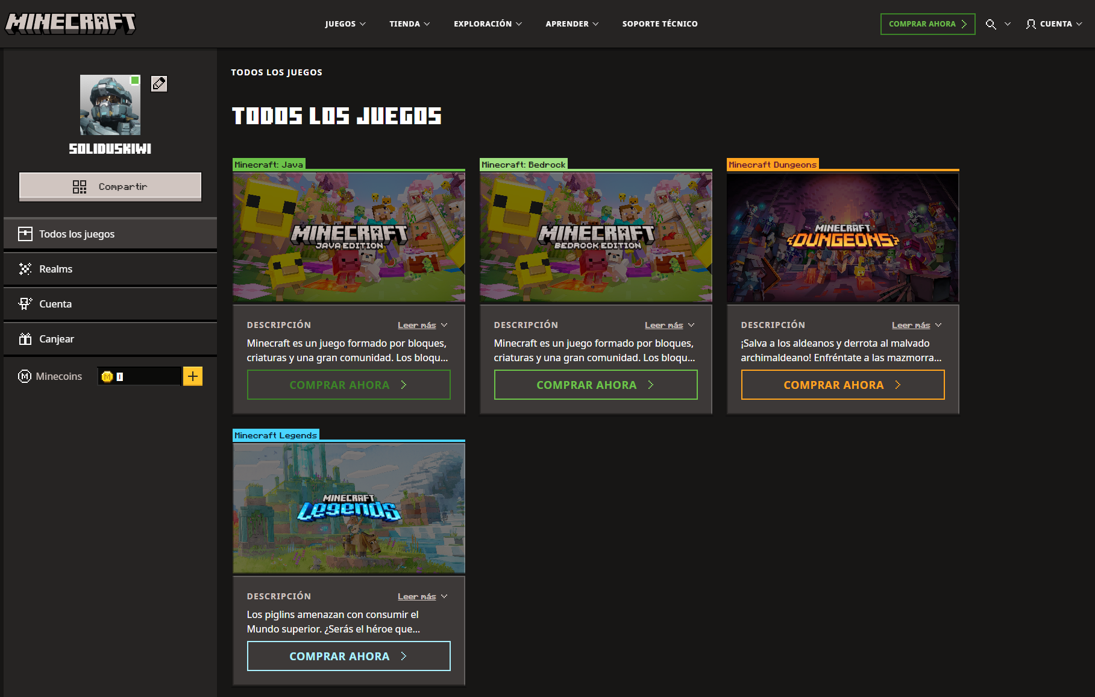This screenshot has width=1095, height=697.
Task: Click the Dungeons card description text
Action: [841, 350]
